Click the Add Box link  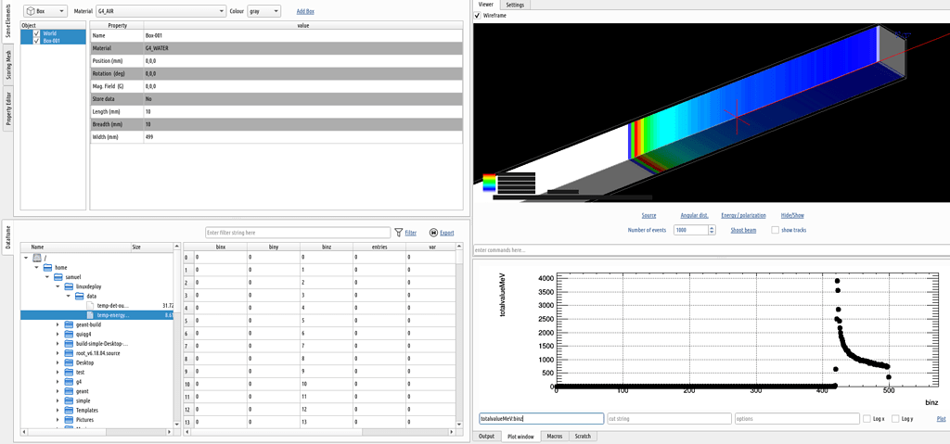tap(305, 11)
